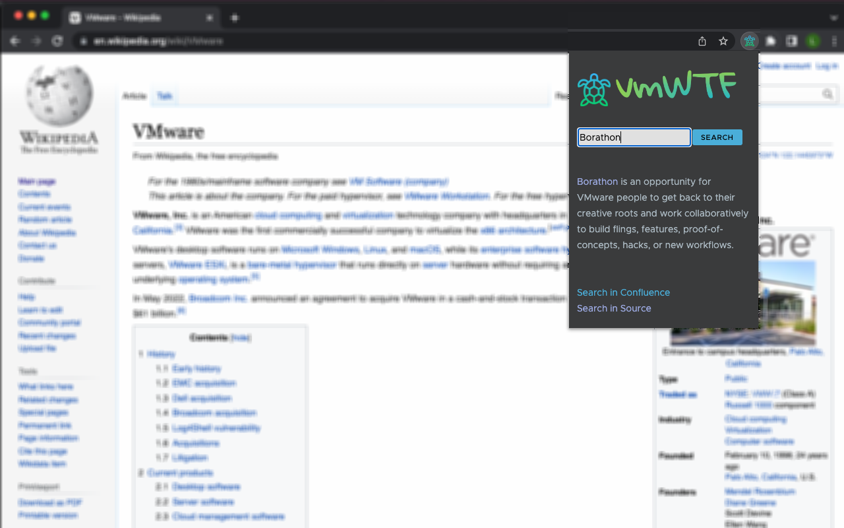This screenshot has height=528, width=844.
Task: Focus the Borathon search input field
Action: [x=634, y=137]
